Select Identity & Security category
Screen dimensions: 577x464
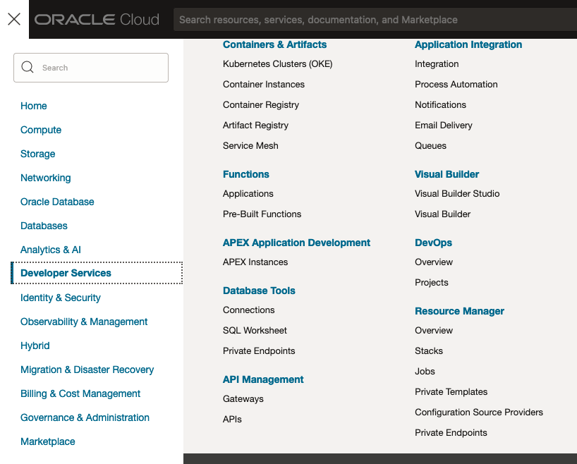click(61, 298)
